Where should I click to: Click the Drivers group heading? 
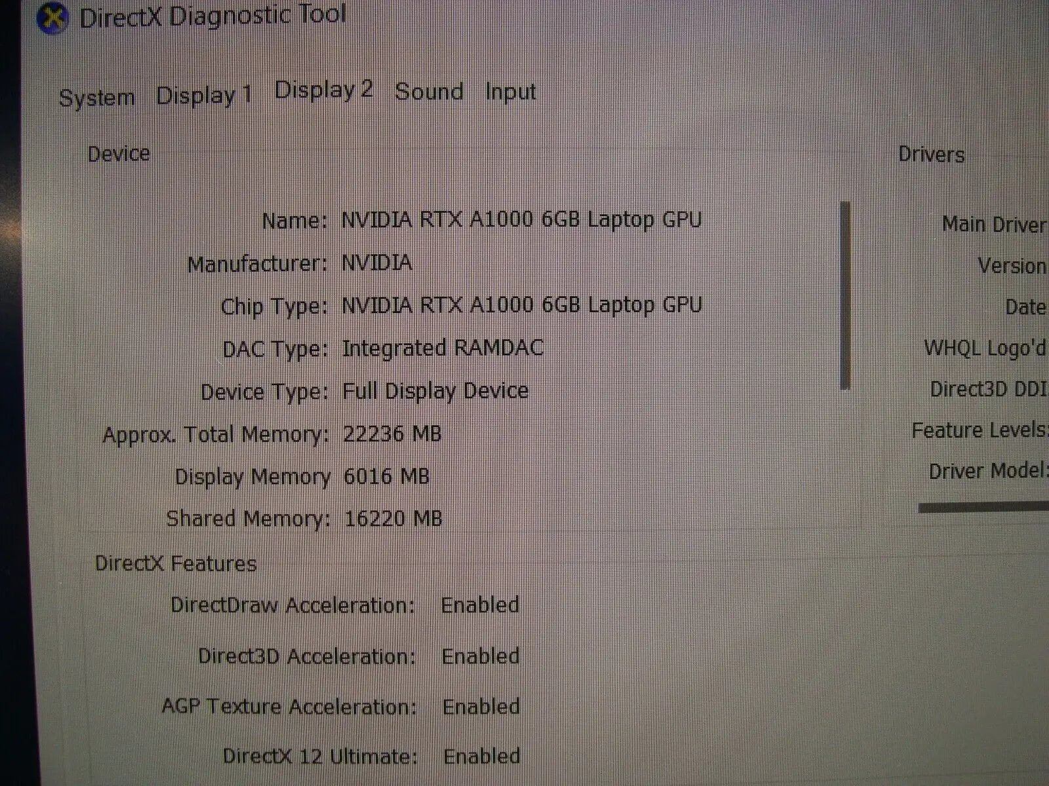pyautogui.click(x=931, y=155)
